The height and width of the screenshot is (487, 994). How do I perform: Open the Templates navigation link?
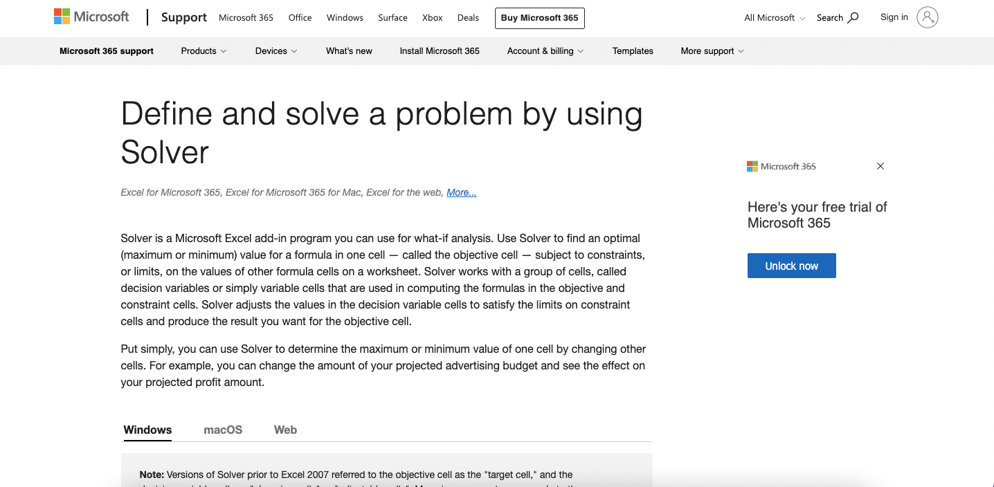pos(632,50)
